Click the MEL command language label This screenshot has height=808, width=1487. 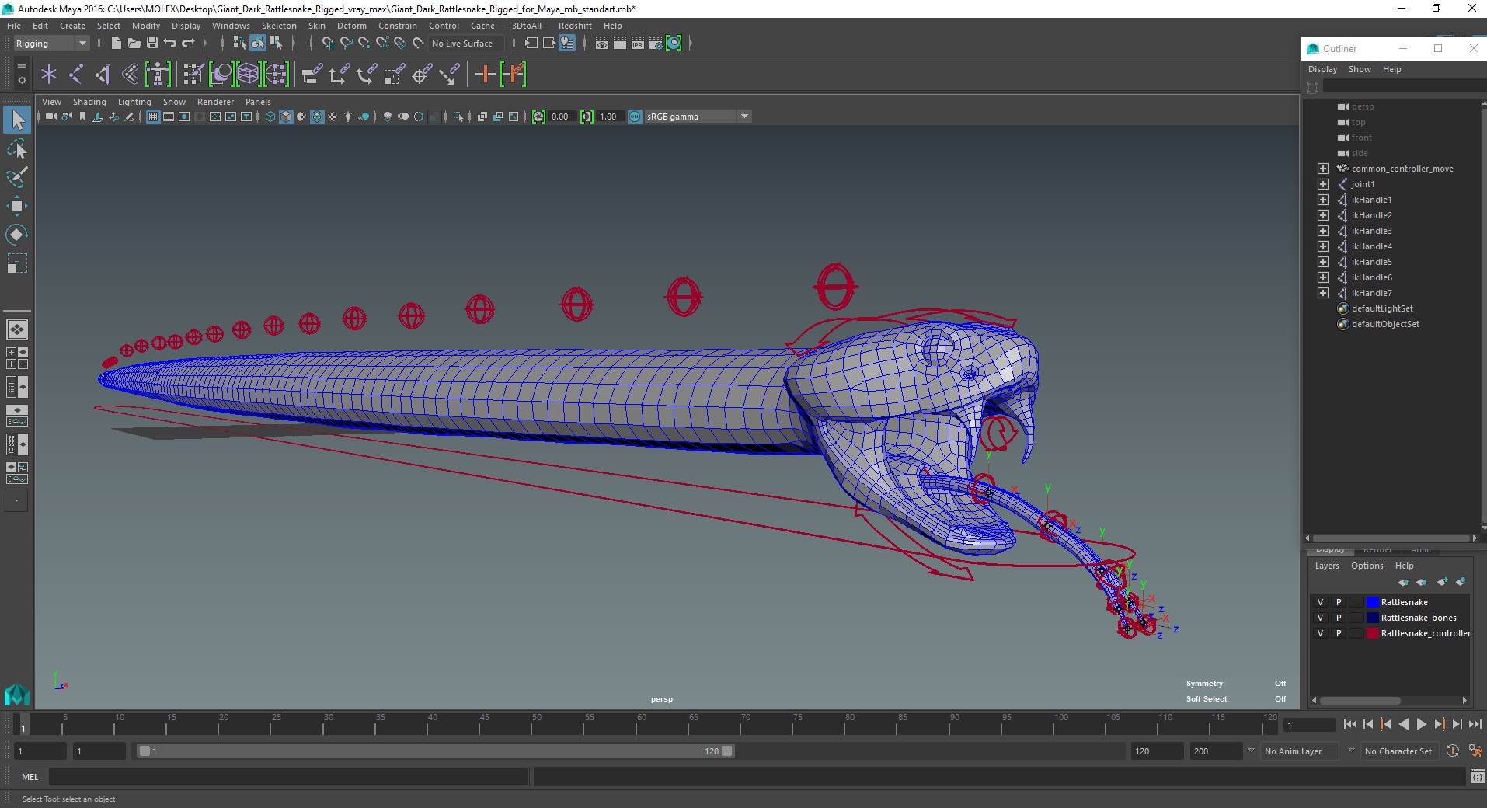click(30, 777)
